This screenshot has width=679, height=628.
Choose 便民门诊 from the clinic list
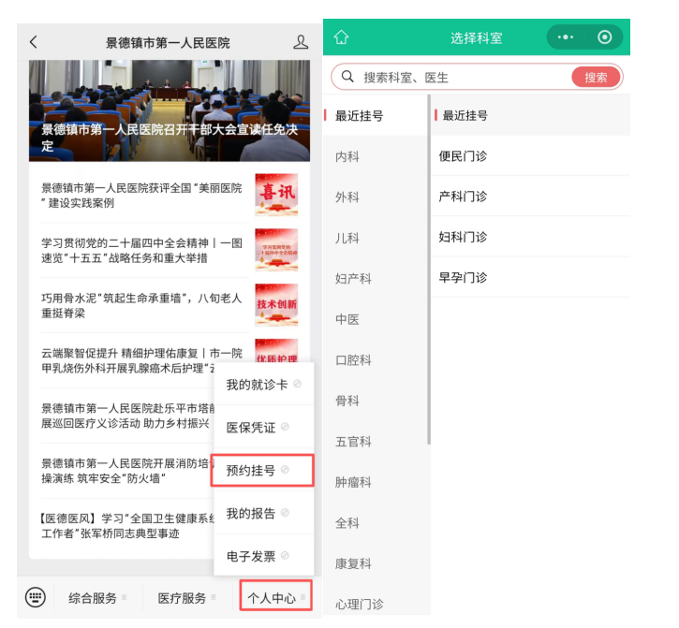pyautogui.click(x=463, y=156)
